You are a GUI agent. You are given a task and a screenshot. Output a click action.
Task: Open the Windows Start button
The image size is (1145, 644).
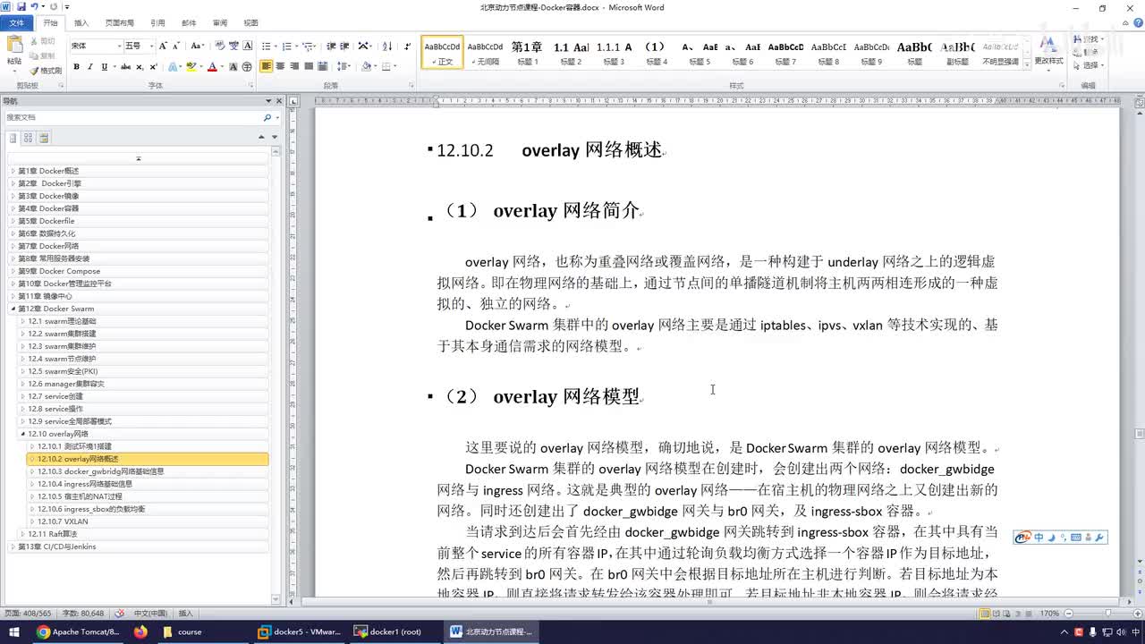[14, 631]
